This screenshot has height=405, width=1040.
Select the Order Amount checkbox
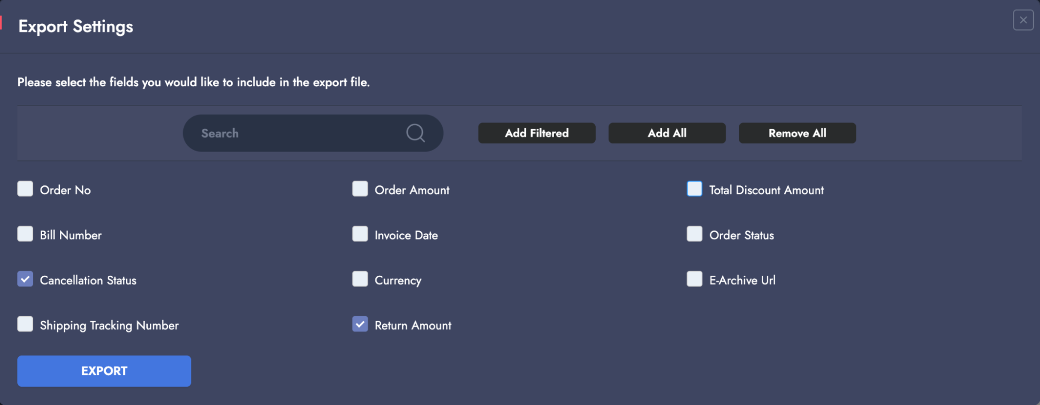360,189
